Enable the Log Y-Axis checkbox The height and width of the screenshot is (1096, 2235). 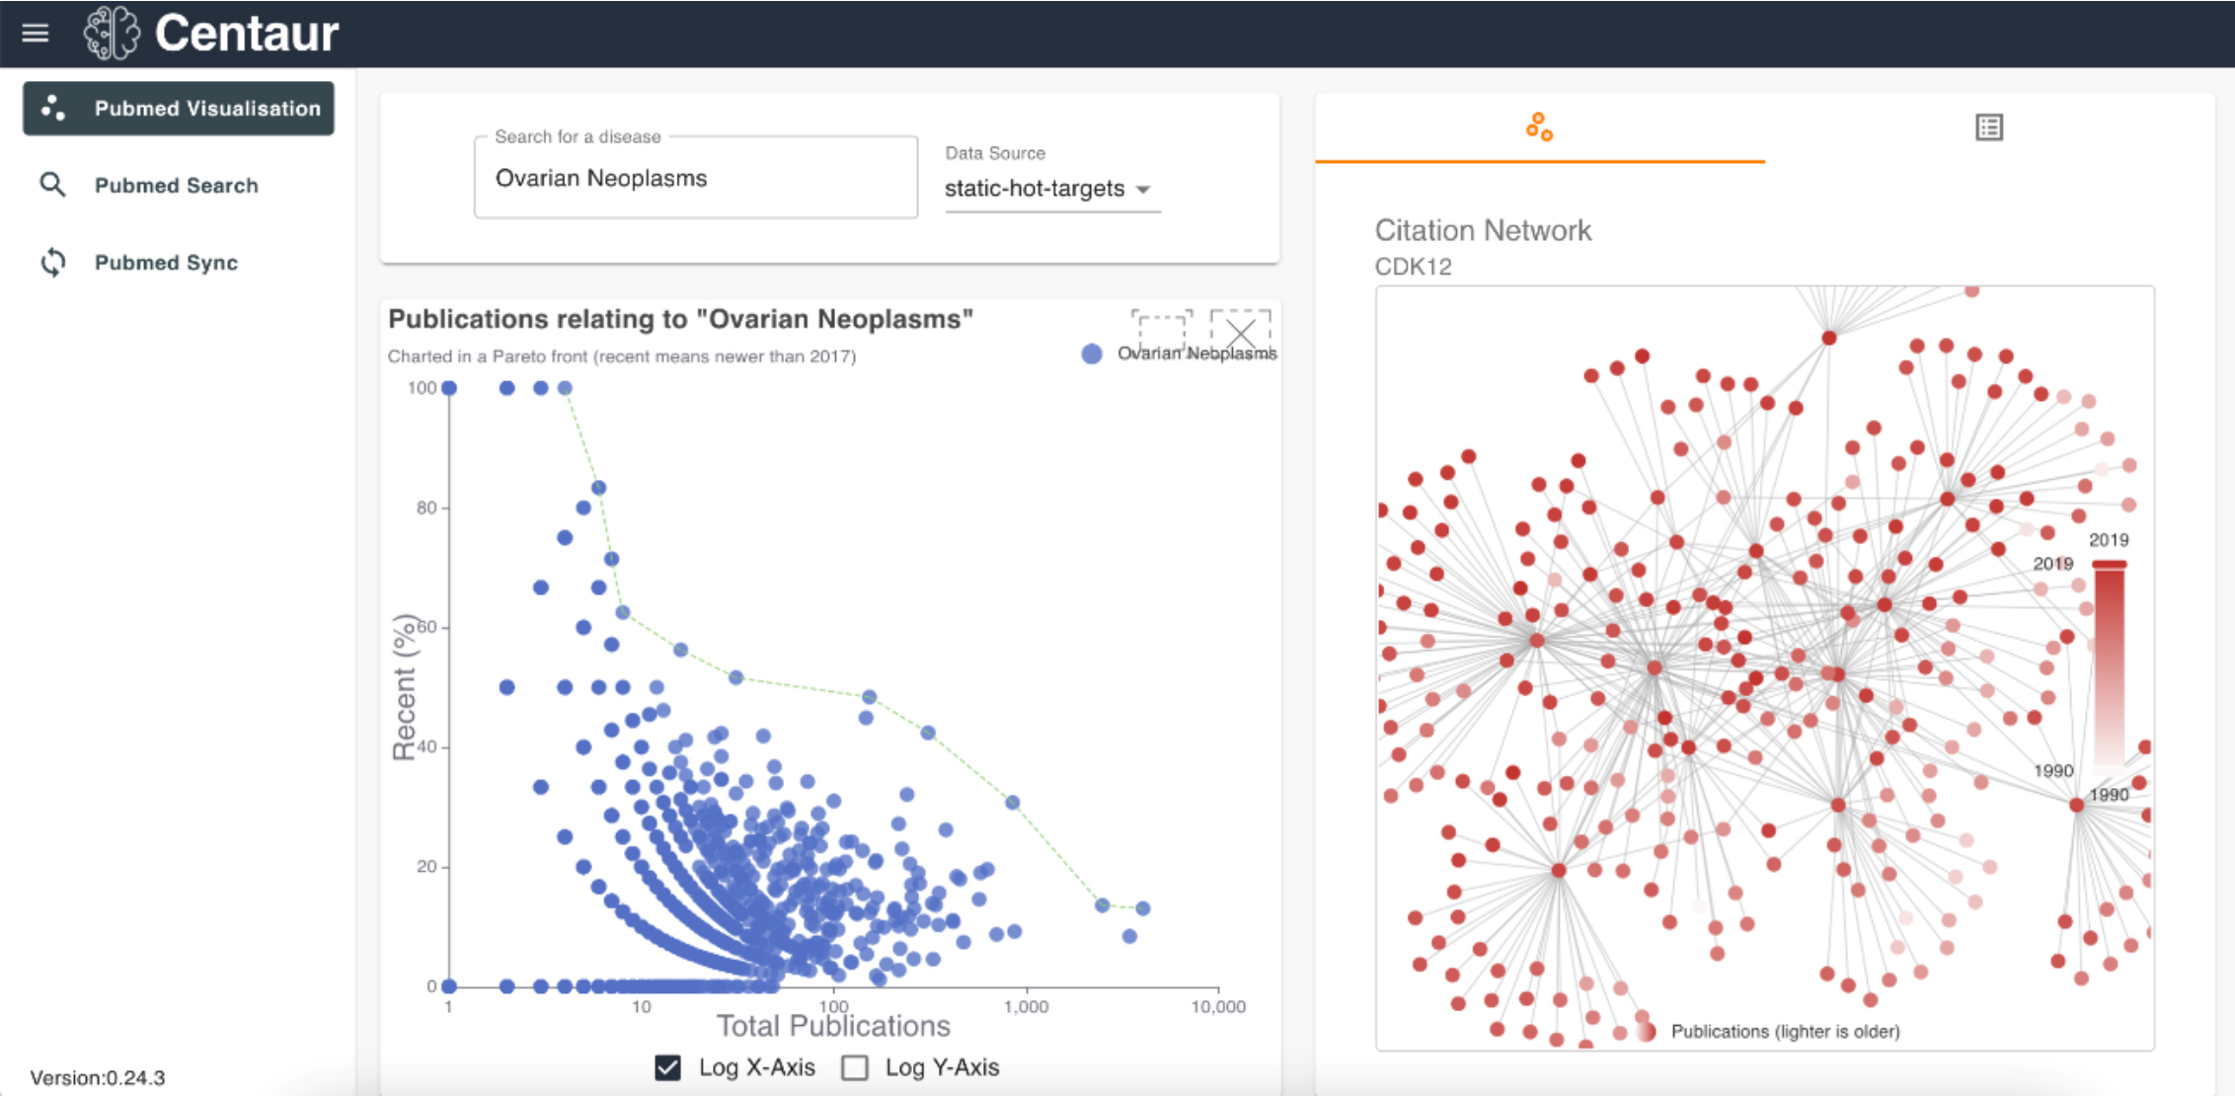(855, 1067)
